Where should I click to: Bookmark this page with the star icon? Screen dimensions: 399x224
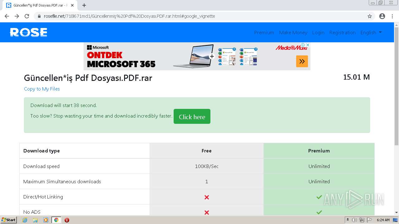click(370, 16)
